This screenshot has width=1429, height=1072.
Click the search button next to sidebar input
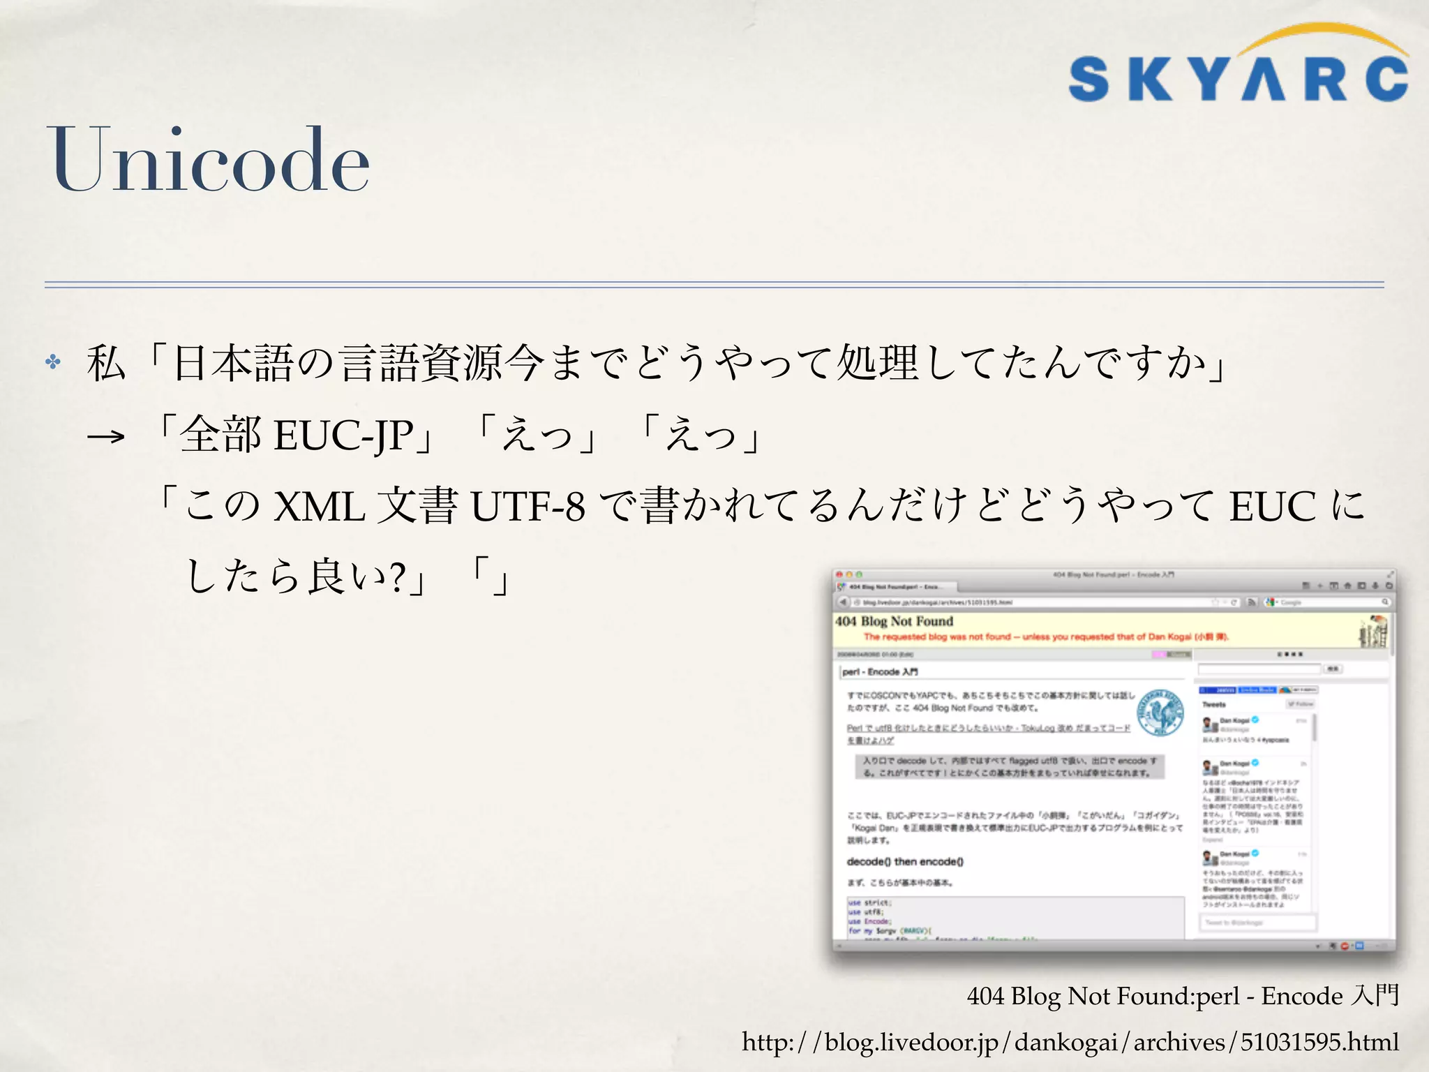coord(1333,669)
